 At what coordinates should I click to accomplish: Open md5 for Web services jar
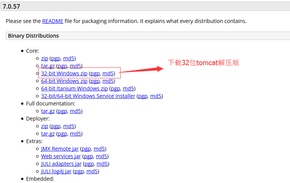101,156
